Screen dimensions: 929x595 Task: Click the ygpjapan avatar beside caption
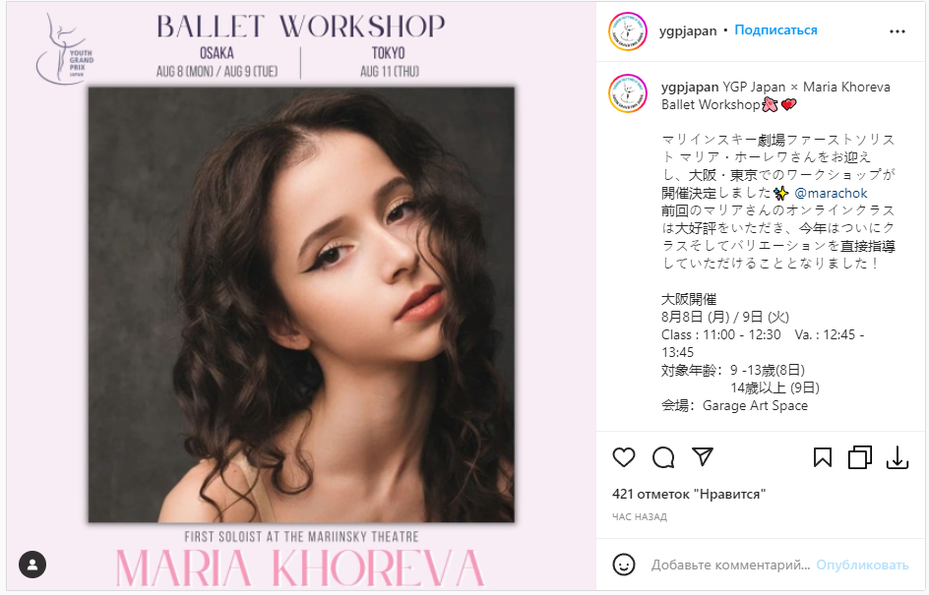628,93
